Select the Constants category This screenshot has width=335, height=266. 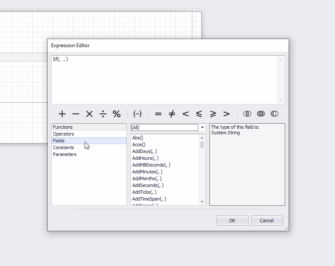[89, 147]
